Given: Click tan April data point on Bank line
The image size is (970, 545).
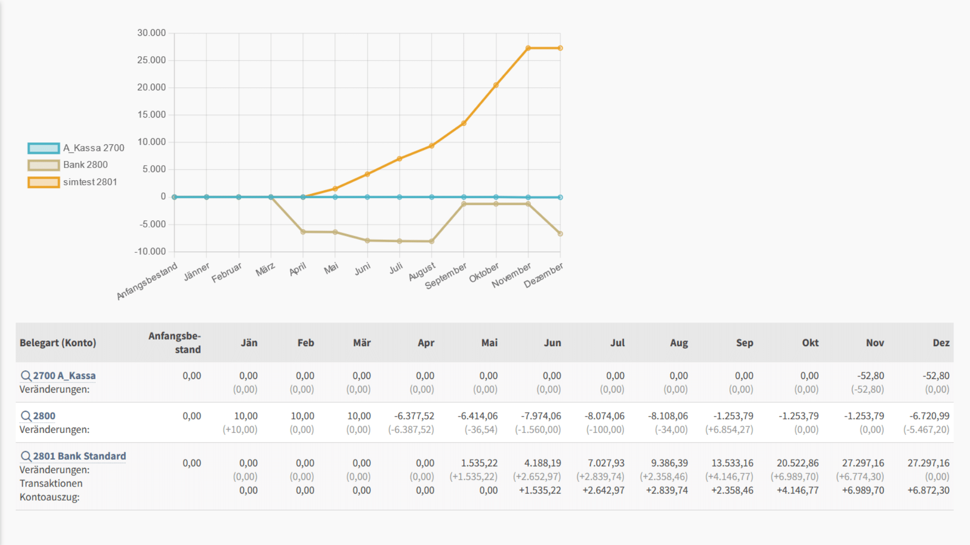Looking at the screenshot, I should tap(303, 232).
